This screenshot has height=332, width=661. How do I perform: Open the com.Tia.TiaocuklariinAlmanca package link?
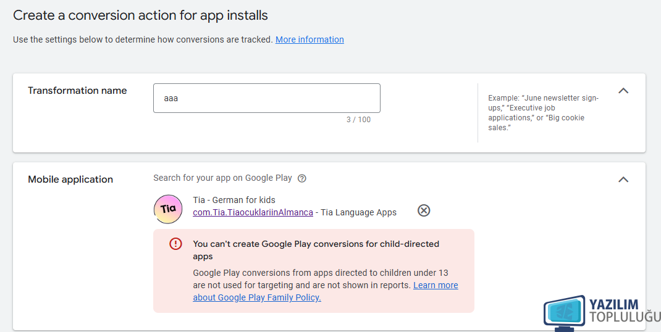(253, 212)
